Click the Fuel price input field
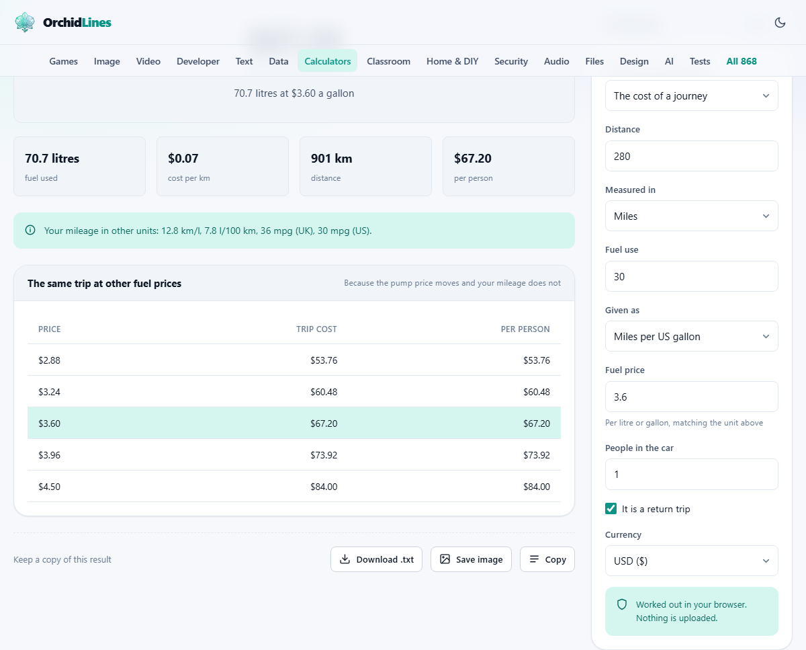Viewport: 806px width, 650px height. coord(692,397)
